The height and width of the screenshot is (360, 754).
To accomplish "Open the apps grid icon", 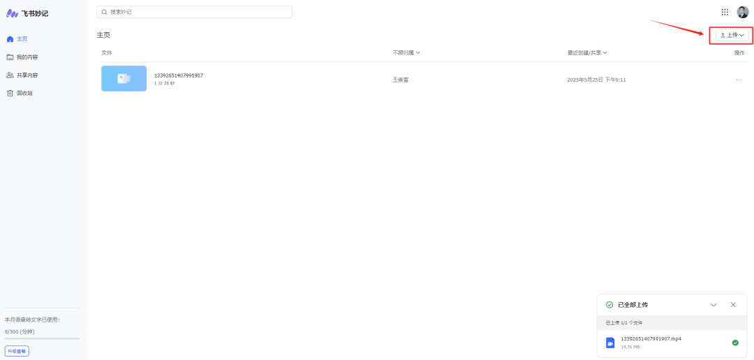I will [x=725, y=12].
